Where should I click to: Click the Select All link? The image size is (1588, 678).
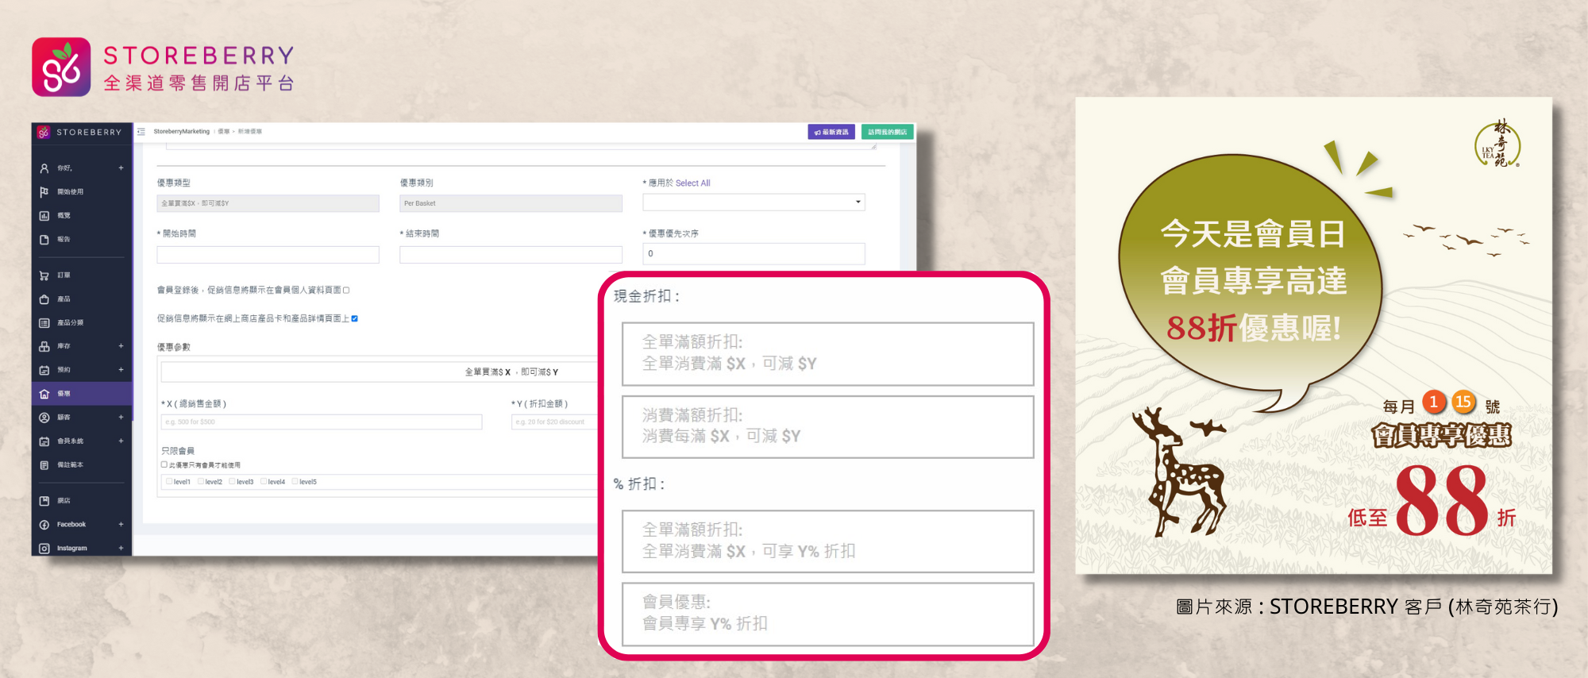692,183
